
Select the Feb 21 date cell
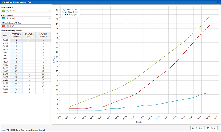(5, 90)
